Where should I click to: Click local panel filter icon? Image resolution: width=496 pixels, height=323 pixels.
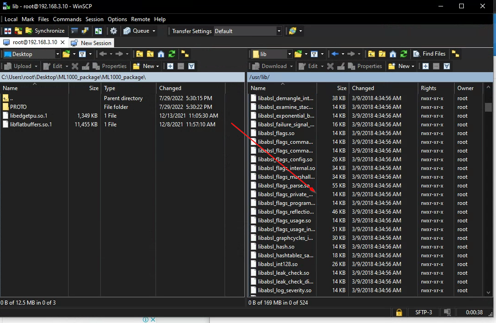tap(82, 54)
